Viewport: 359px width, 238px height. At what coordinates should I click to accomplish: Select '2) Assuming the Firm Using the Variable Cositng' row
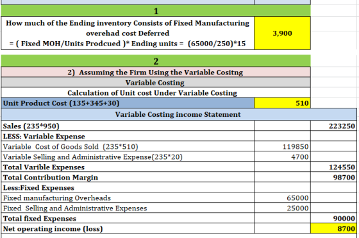(x=156, y=72)
